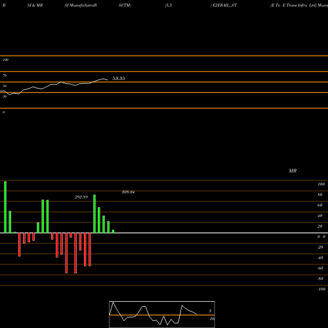Click the RSI axis label 30
The width and height of the screenshot is (328, 328).
(x=5, y=96)
